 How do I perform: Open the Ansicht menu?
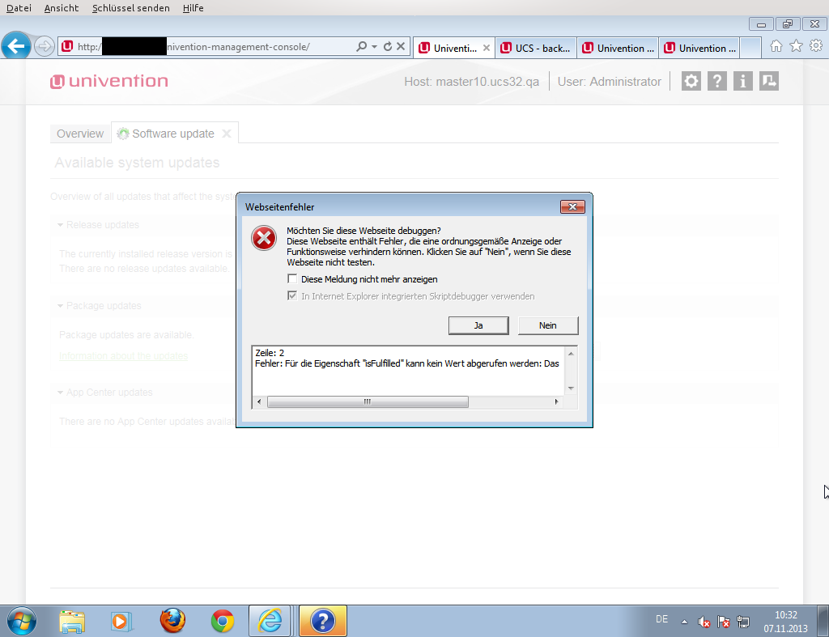(62, 8)
